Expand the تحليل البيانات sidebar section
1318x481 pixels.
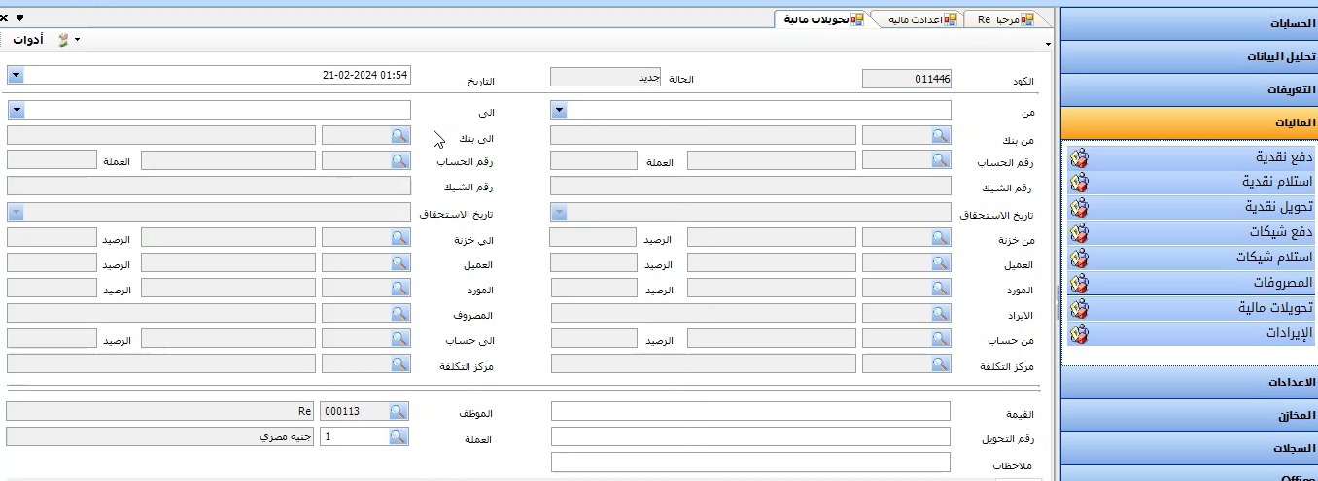pyautogui.click(x=1189, y=56)
